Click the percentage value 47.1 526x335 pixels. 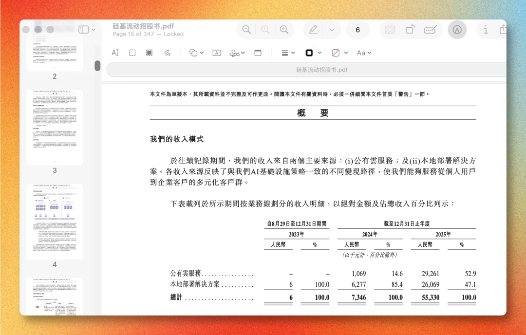point(470,285)
